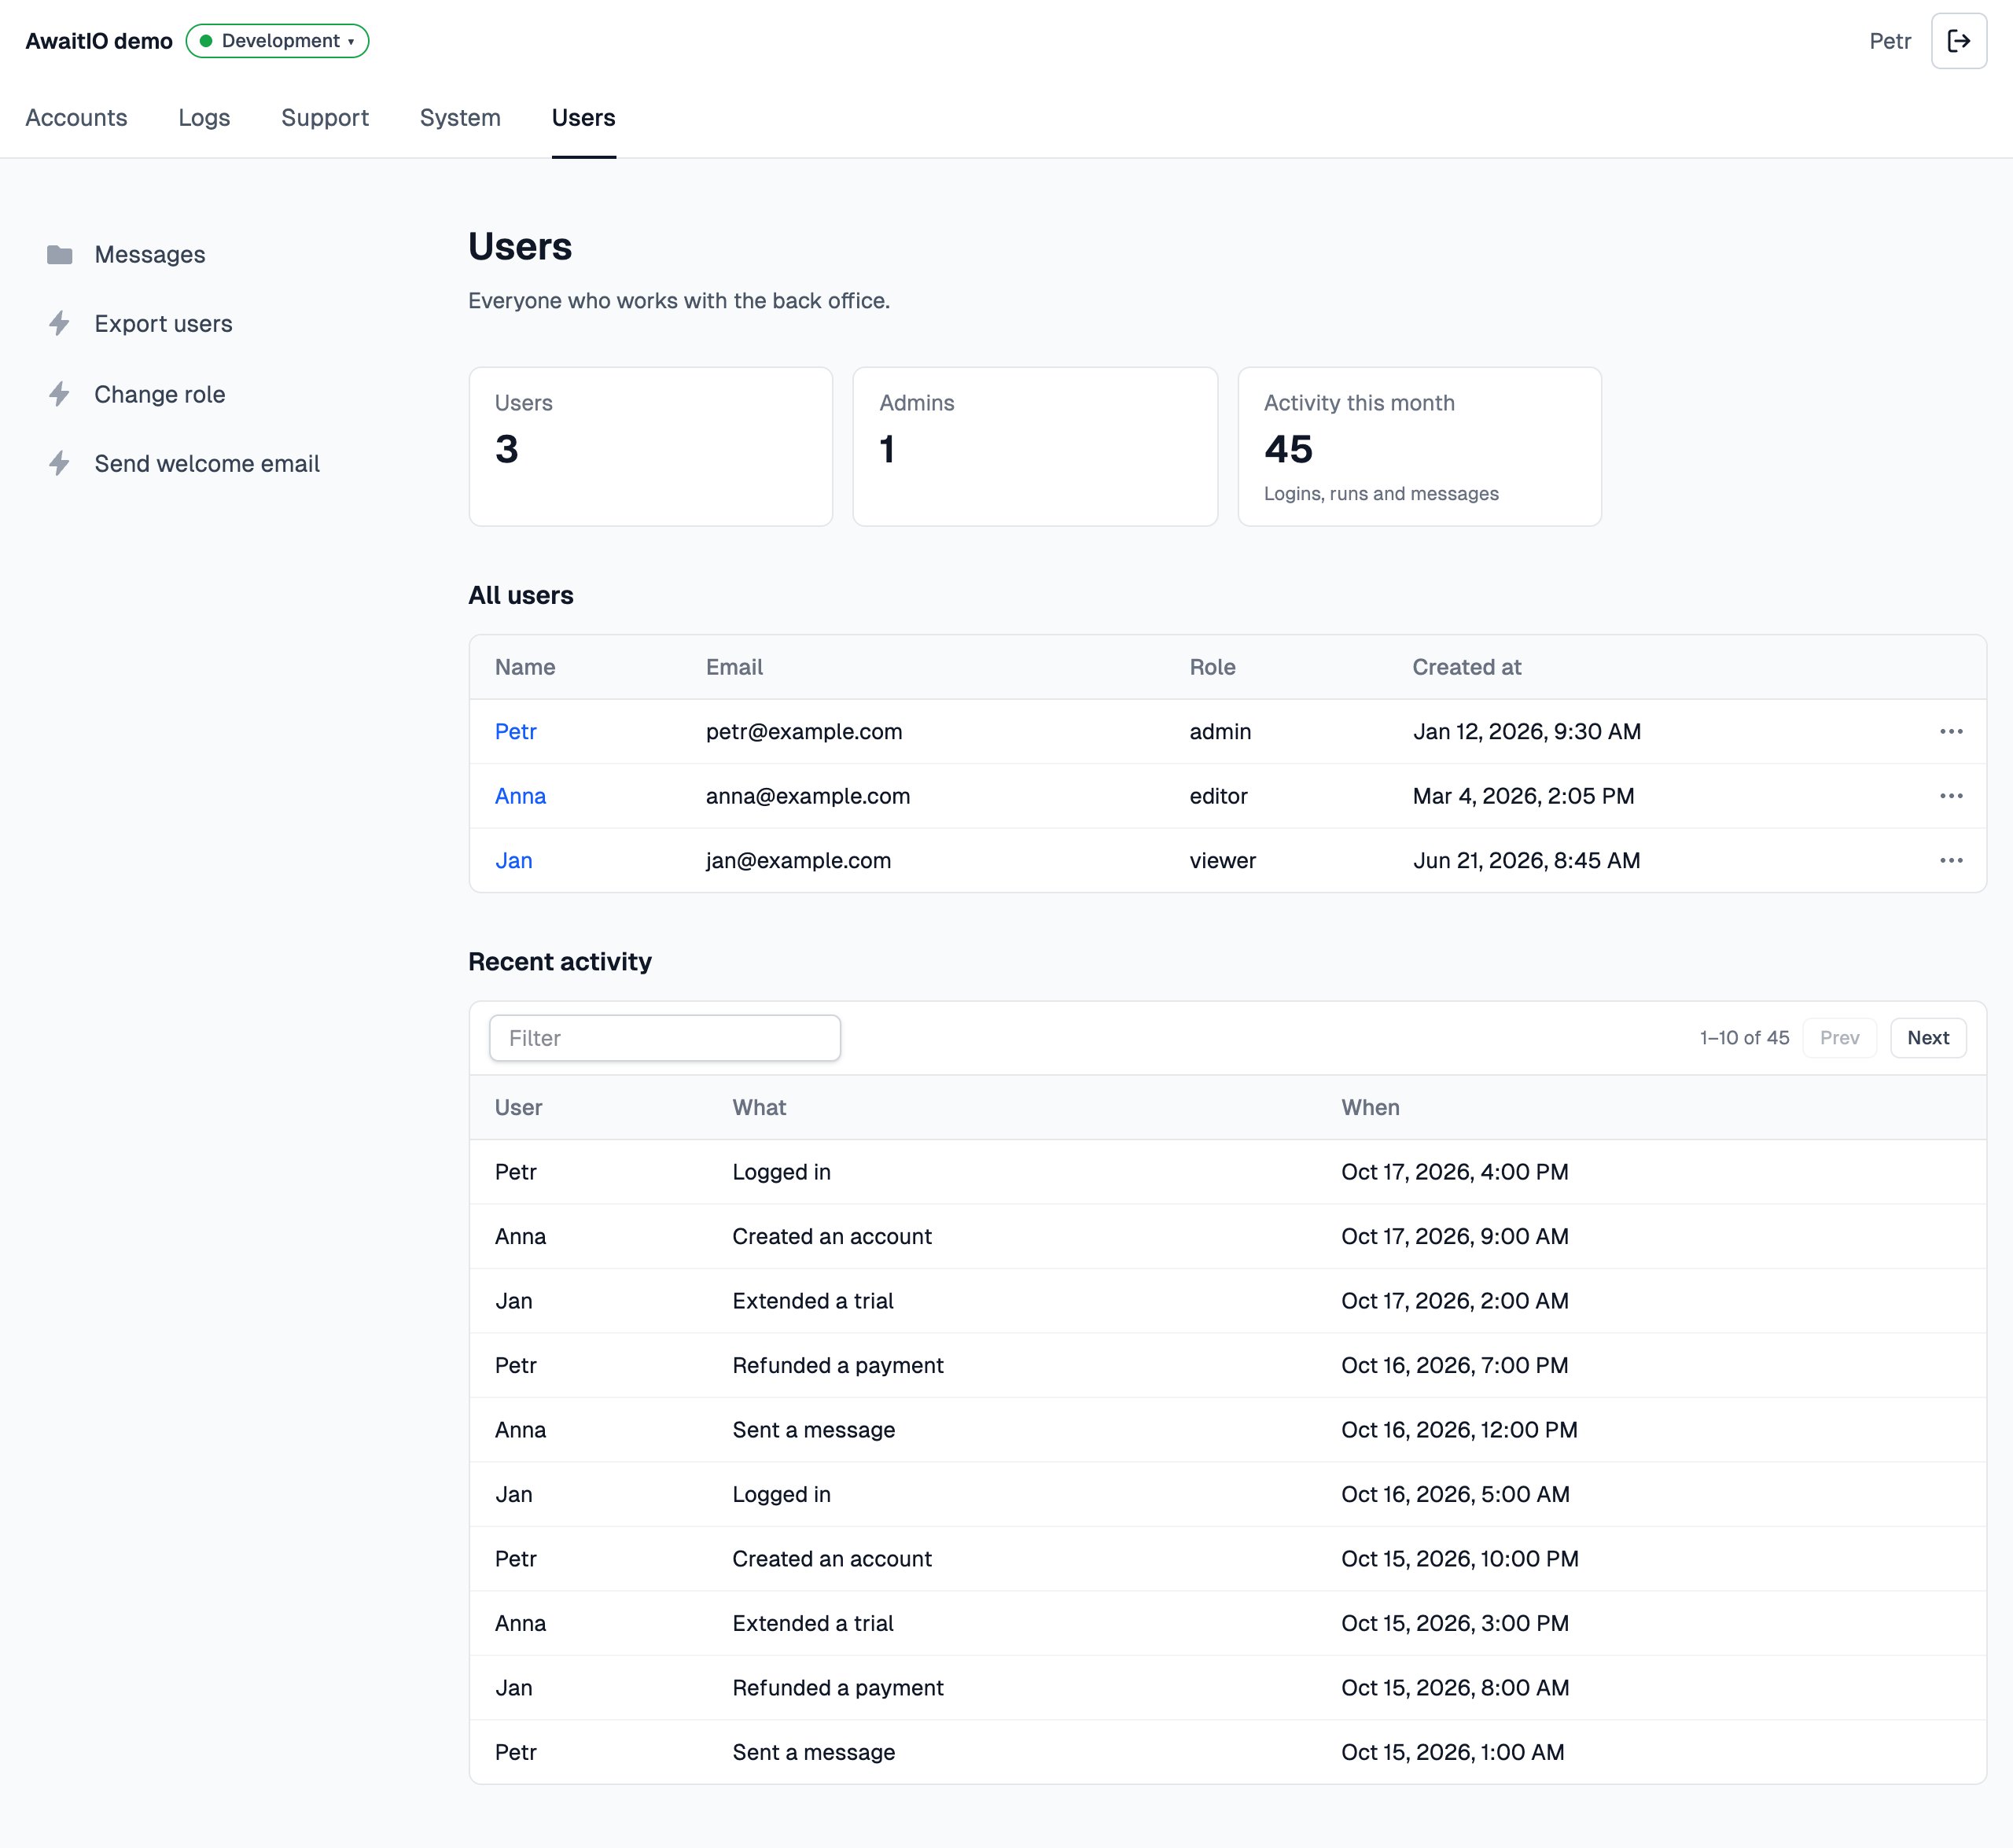Select Send welcome email action
The image size is (2013, 1848).
click(x=207, y=464)
